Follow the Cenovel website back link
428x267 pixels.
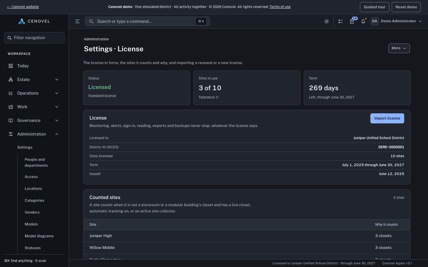tap(23, 7)
